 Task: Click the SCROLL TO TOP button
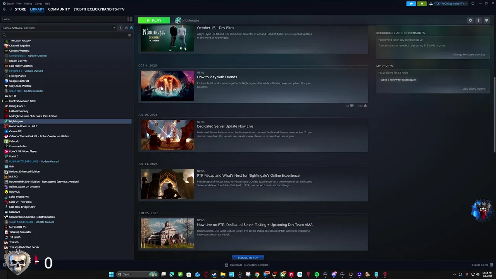point(248,258)
